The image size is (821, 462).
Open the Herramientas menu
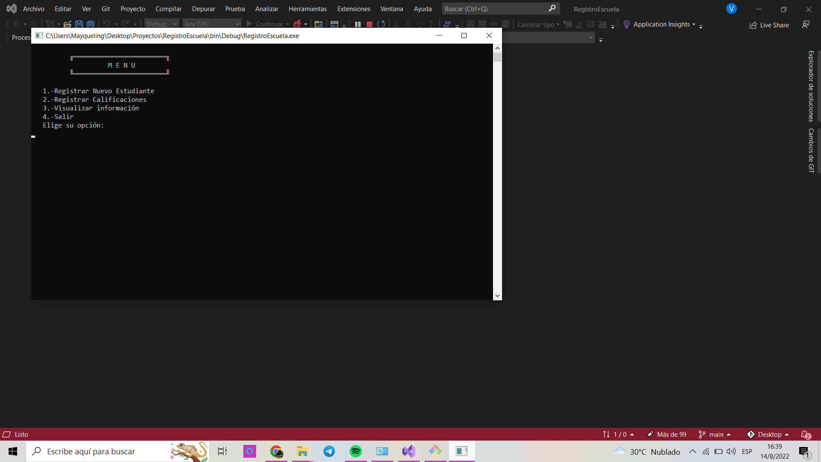pos(307,9)
